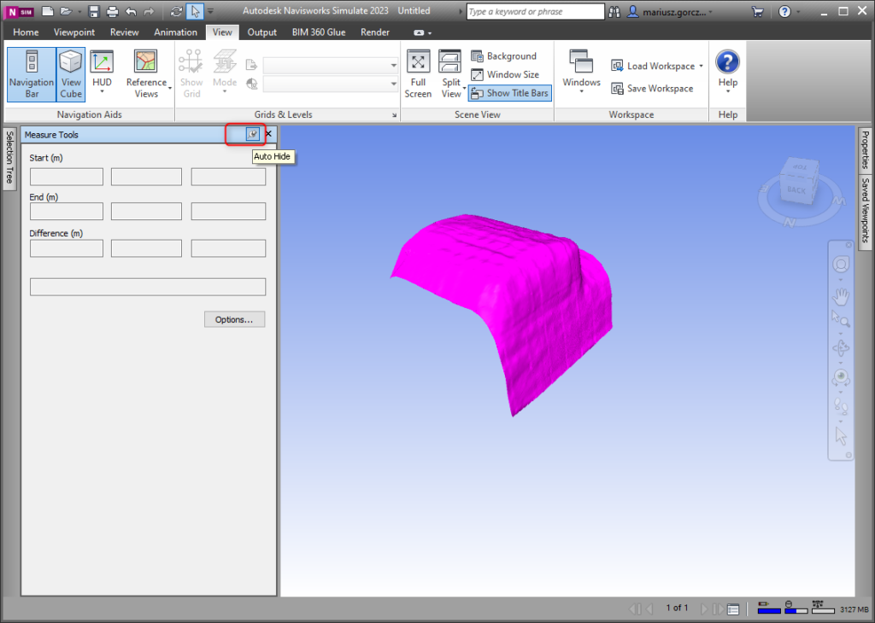Click the Print icon in quick access toolbar
This screenshot has width=875, height=623.
pyautogui.click(x=112, y=12)
